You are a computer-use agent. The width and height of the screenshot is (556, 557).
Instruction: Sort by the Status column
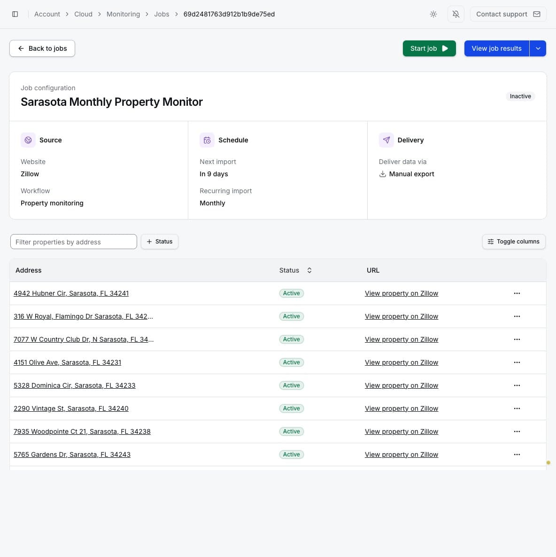click(295, 270)
